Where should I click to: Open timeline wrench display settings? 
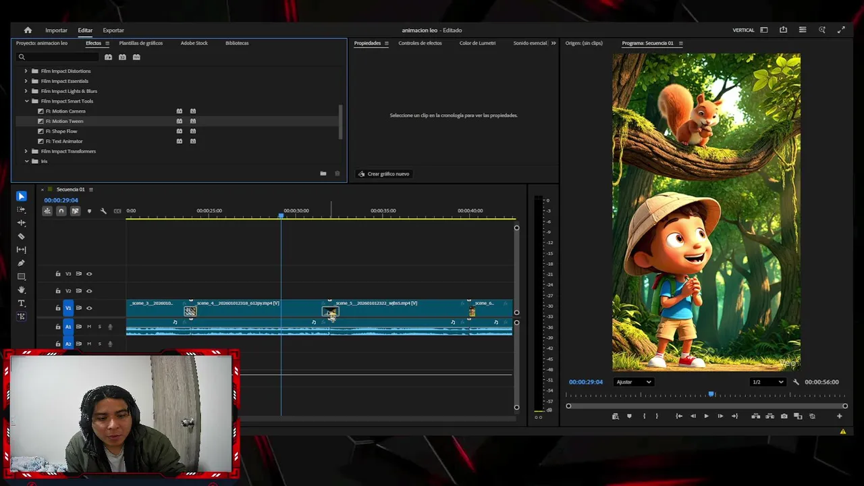point(103,211)
